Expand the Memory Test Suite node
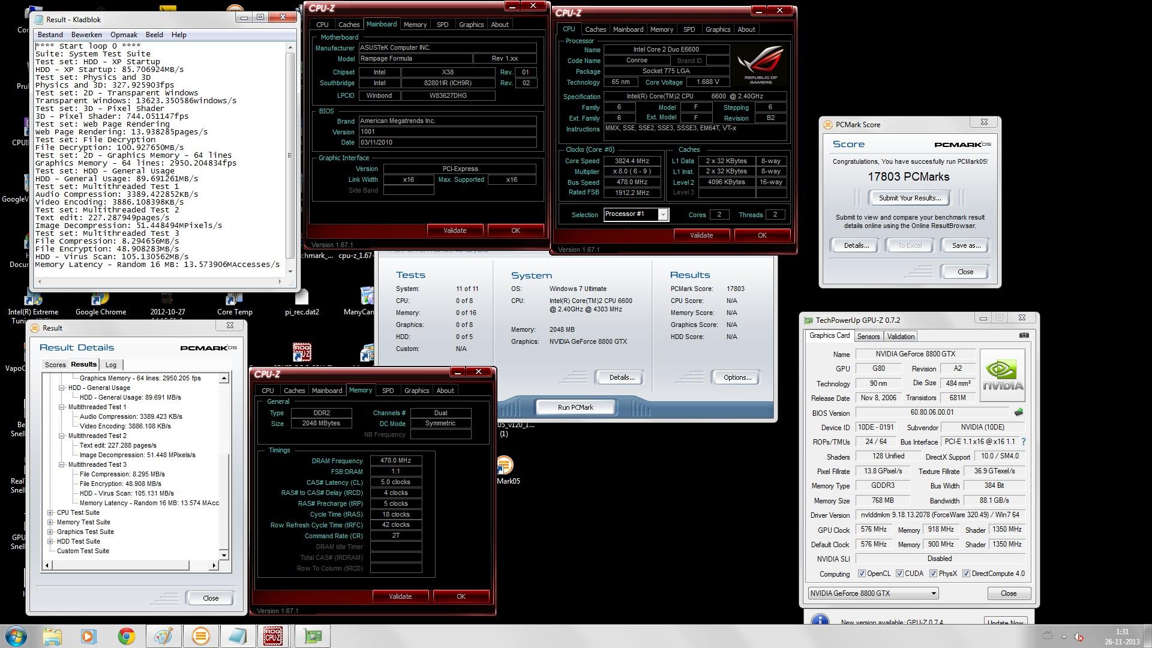 [x=50, y=523]
